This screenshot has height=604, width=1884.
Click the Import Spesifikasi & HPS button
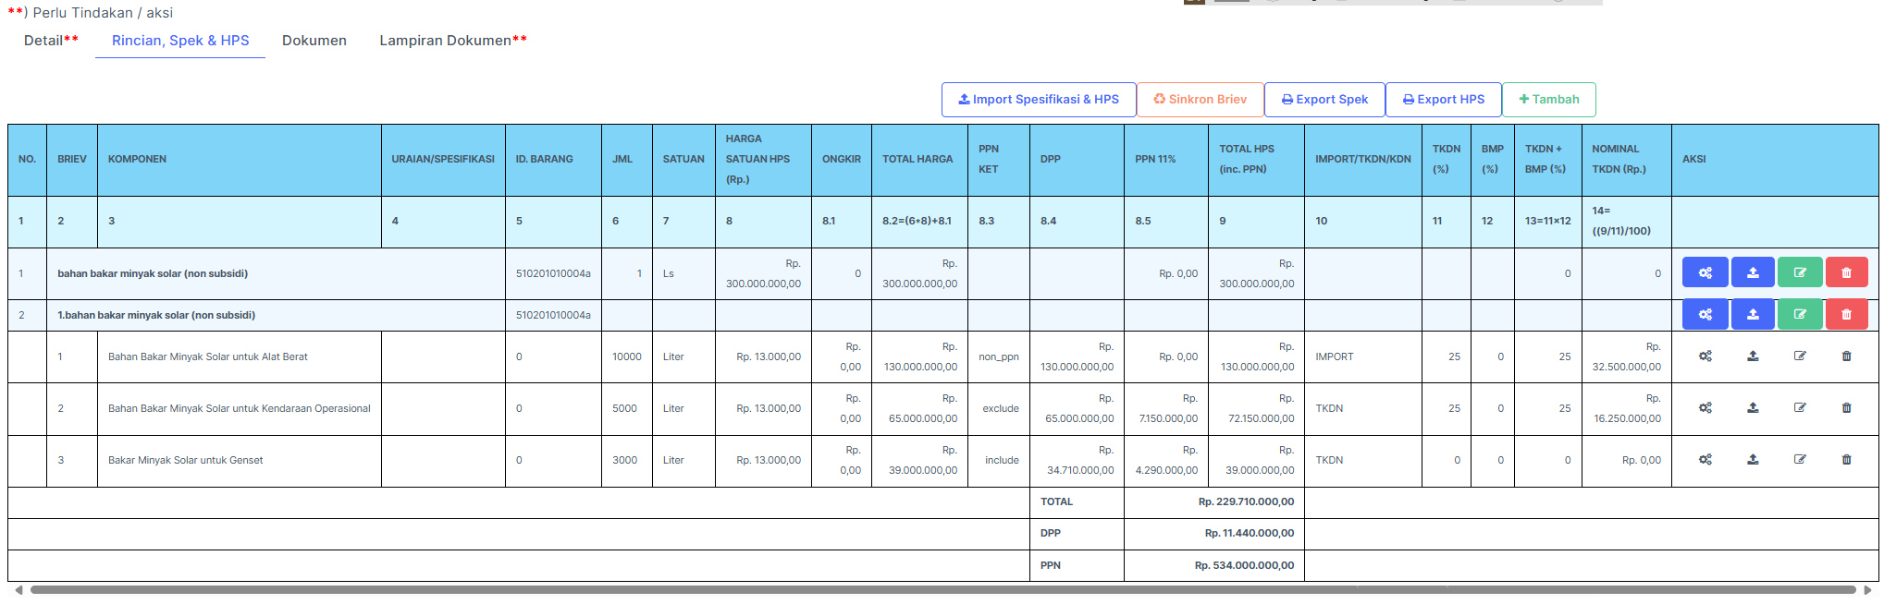(x=1039, y=100)
